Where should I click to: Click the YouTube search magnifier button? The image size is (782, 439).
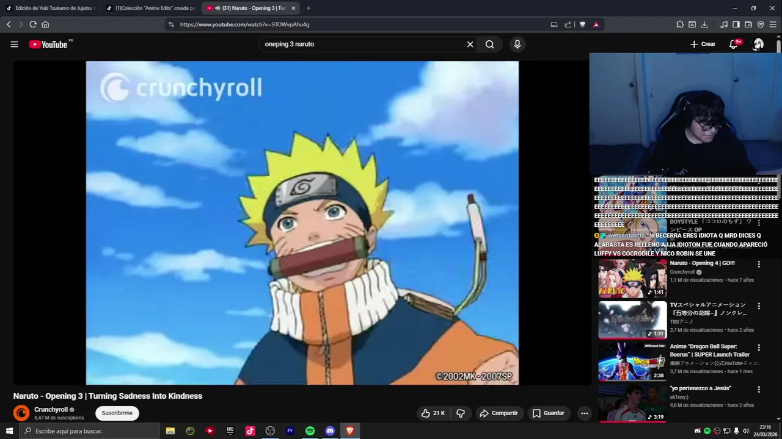point(490,45)
